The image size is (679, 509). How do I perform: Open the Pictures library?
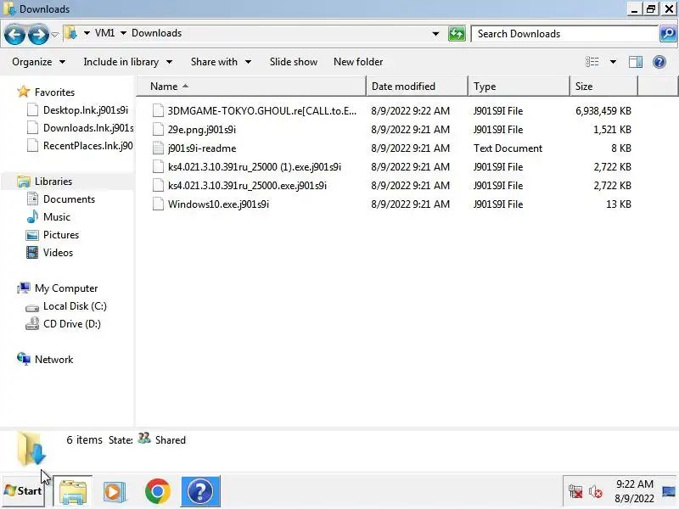pos(61,235)
